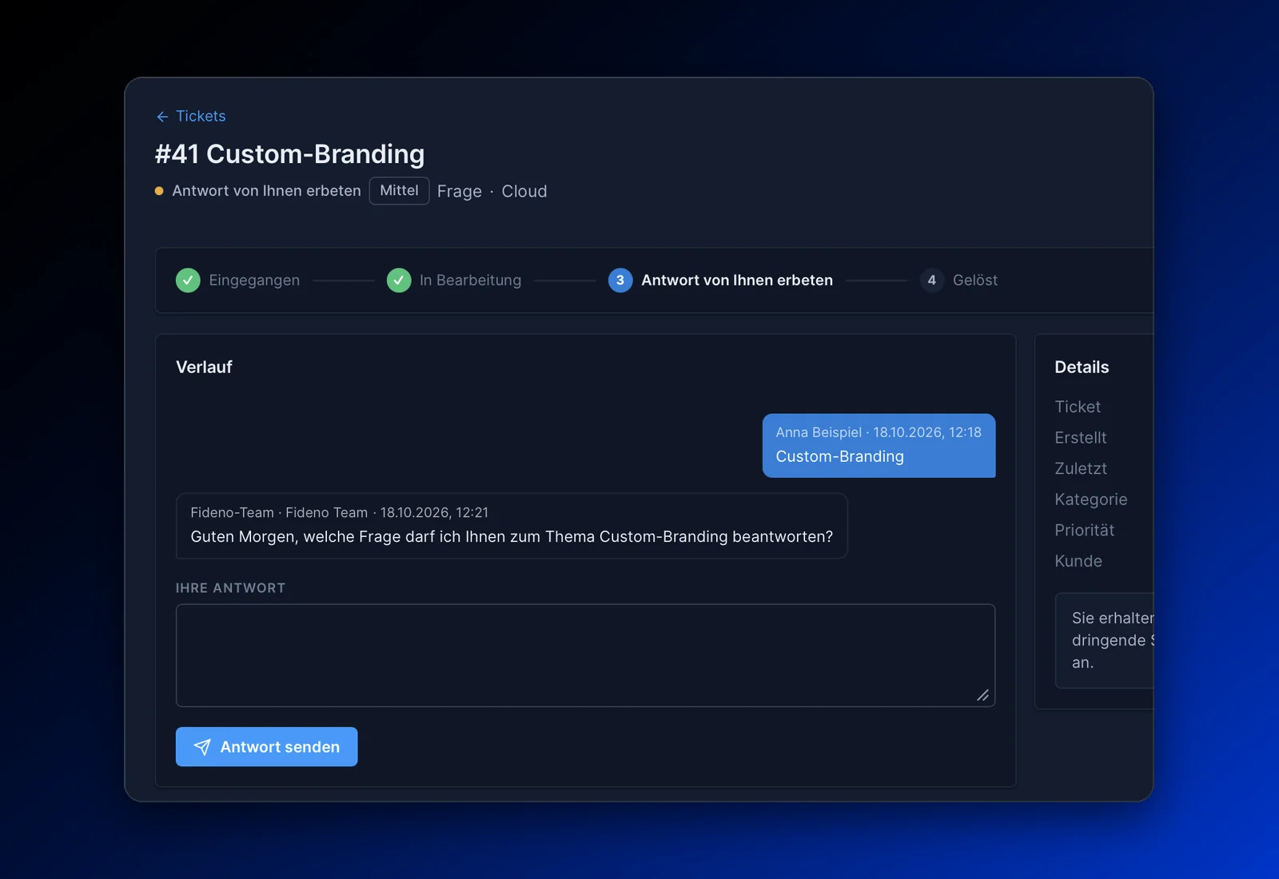Click the back arrow icon beside Tickets

(162, 117)
